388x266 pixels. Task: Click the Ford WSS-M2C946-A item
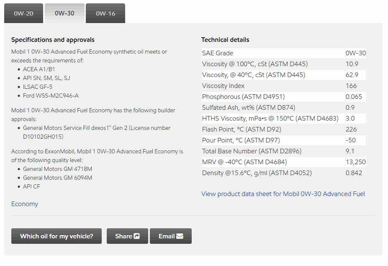tap(51, 96)
